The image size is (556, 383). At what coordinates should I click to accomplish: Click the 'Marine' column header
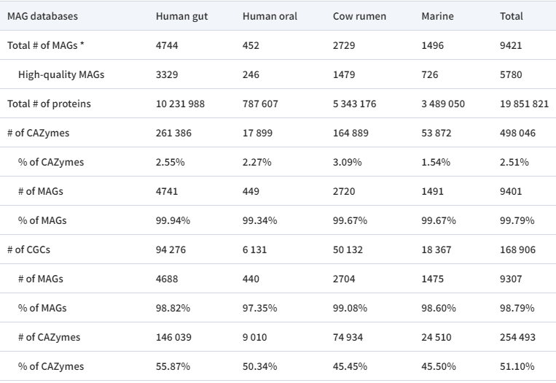[x=437, y=16]
